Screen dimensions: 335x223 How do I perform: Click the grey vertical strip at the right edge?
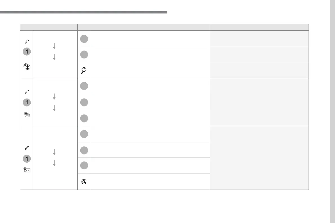(x=332, y=112)
